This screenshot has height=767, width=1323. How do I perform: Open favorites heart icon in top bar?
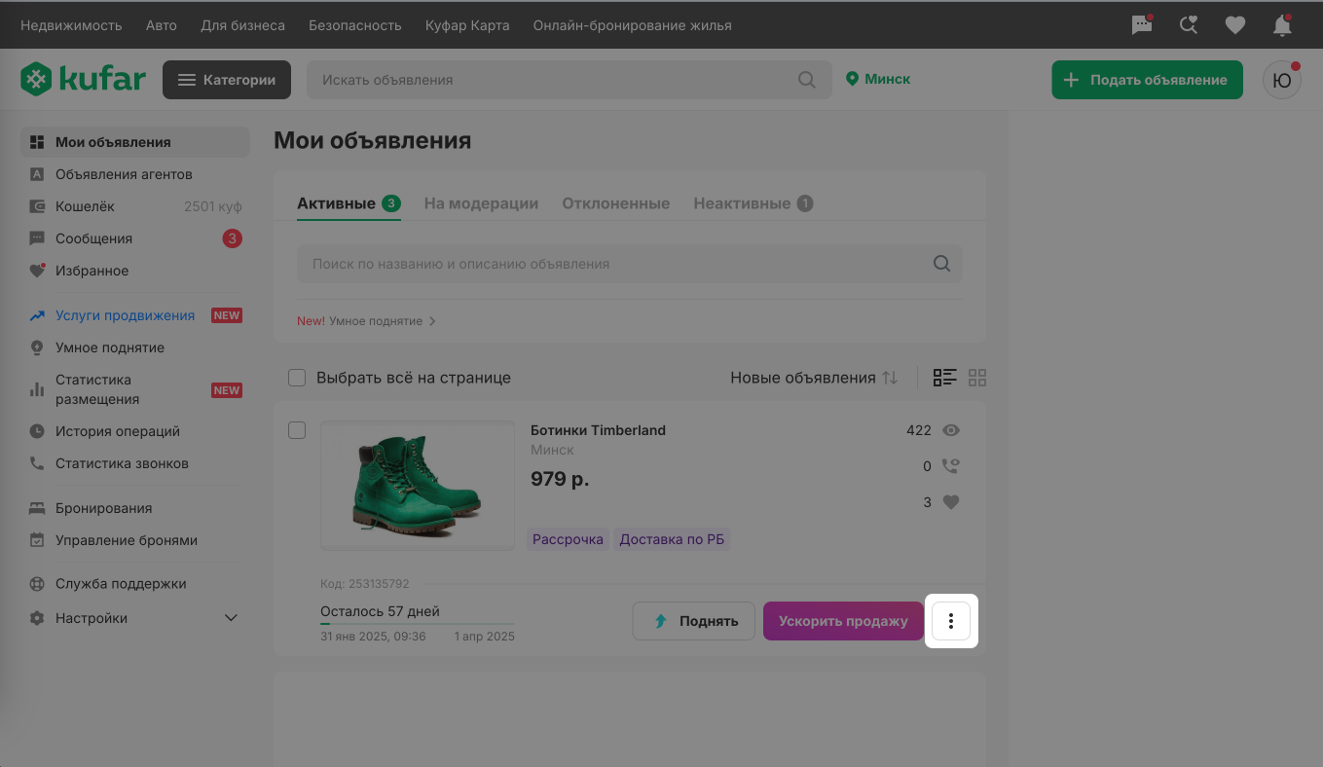click(x=1235, y=25)
